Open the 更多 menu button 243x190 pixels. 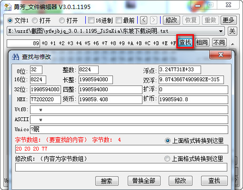pos(228,20)
